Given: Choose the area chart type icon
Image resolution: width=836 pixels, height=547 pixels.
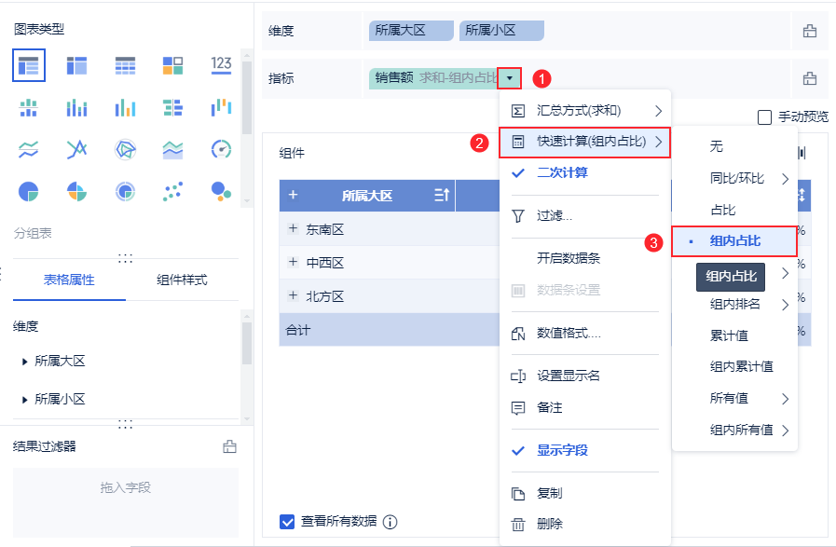Looking at the screenshot, I should [173, 149].
